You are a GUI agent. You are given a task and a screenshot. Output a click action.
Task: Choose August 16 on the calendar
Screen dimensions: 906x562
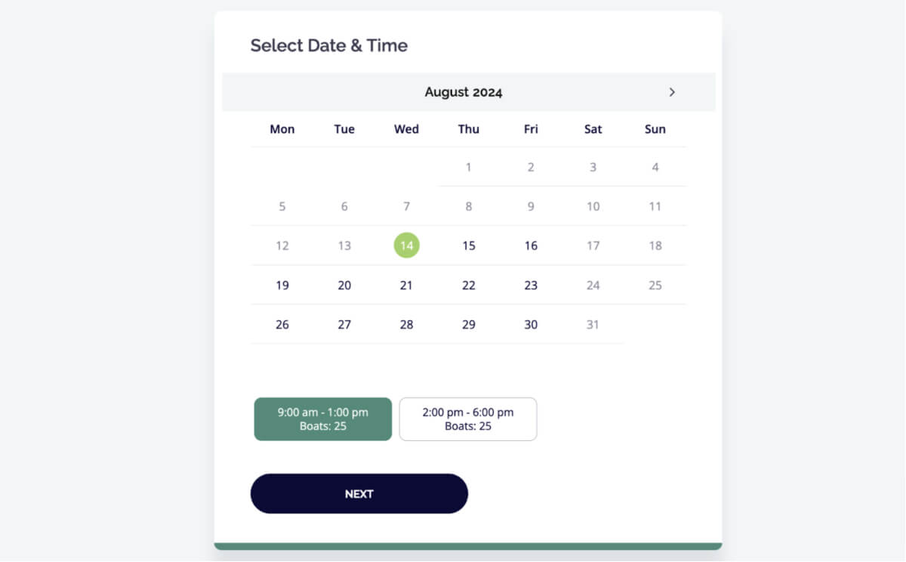(x=531, y=245)
